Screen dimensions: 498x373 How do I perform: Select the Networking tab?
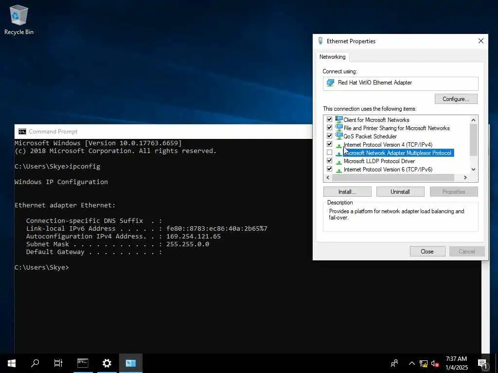(333, 57)
